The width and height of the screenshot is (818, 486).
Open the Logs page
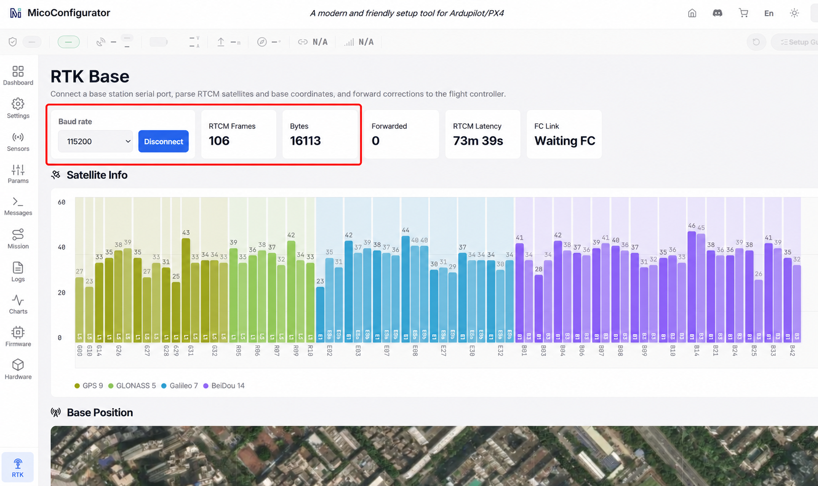click(18, 272)
